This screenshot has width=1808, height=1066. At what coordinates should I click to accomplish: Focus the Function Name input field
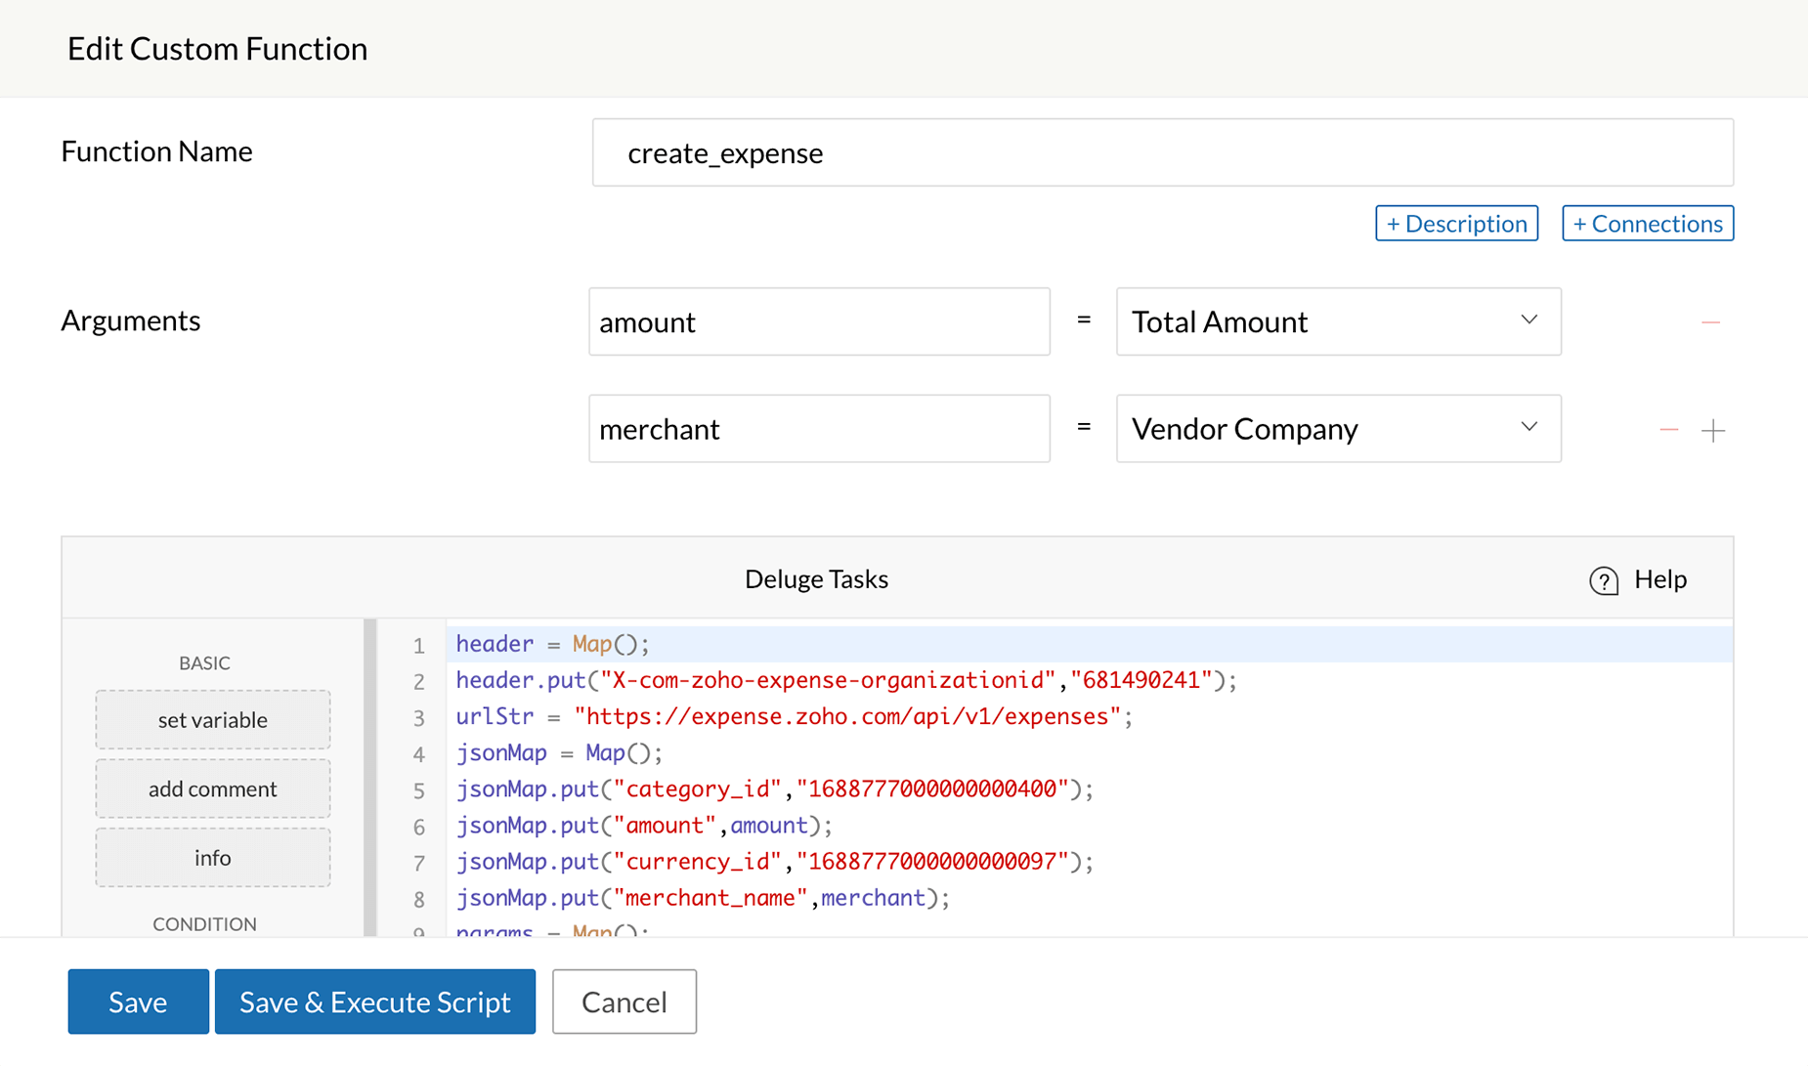(x=1163, y=152)
